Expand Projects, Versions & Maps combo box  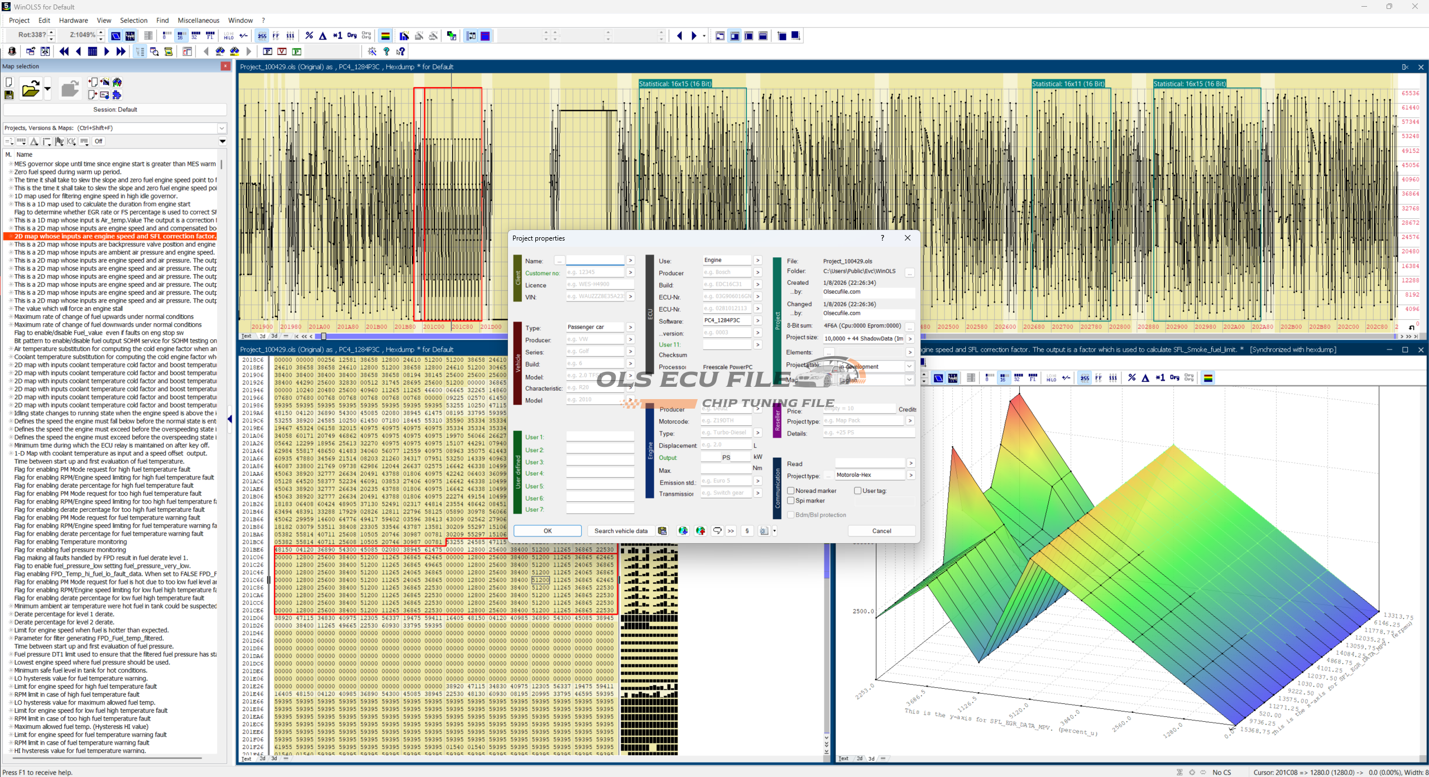coord(222,128)
